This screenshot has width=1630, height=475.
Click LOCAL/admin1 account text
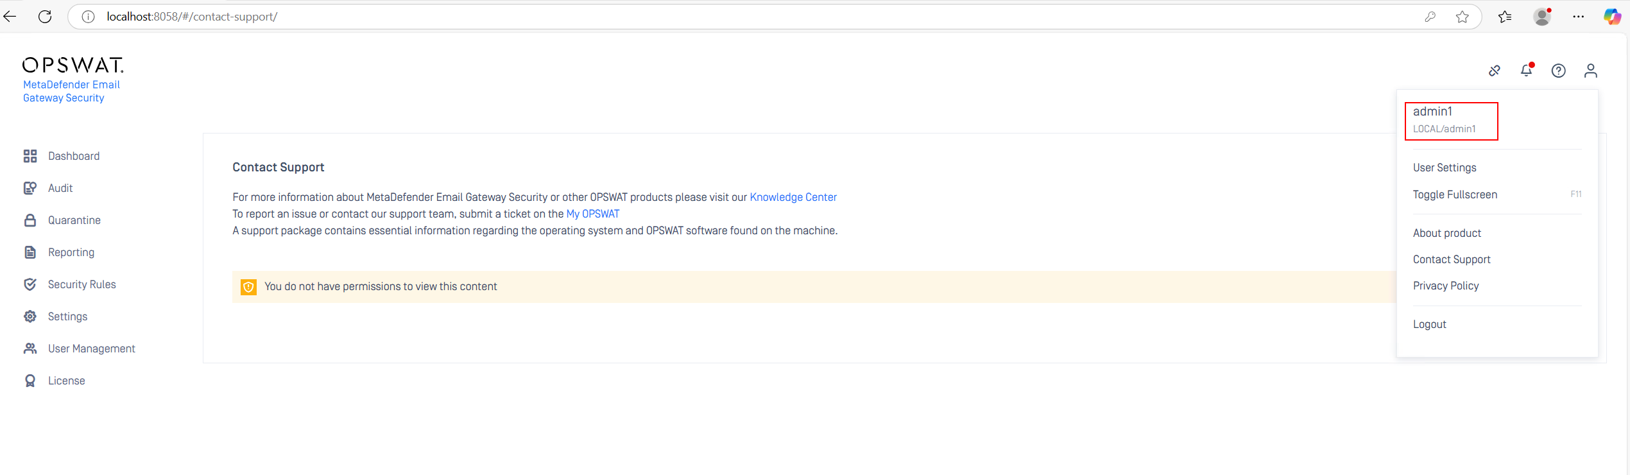pyautogui.click(x=1444, y=129)
